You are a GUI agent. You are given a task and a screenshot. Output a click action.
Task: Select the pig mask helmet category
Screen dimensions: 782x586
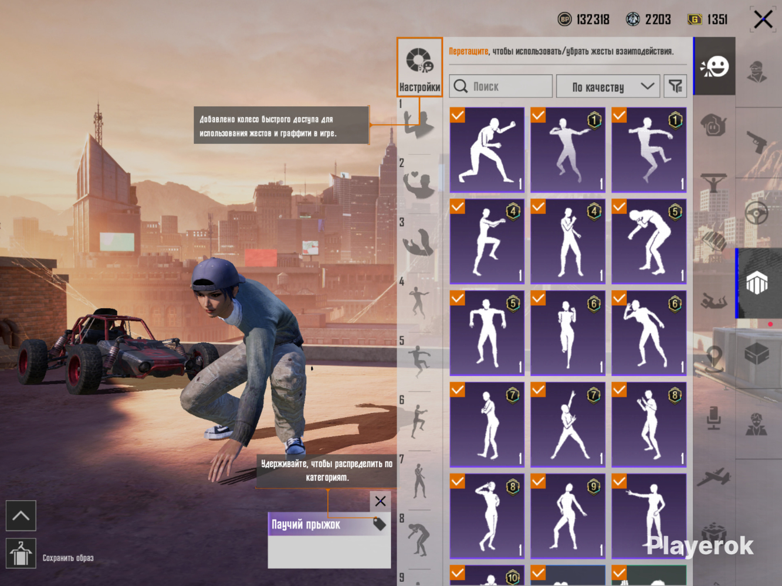click(714, 124)
